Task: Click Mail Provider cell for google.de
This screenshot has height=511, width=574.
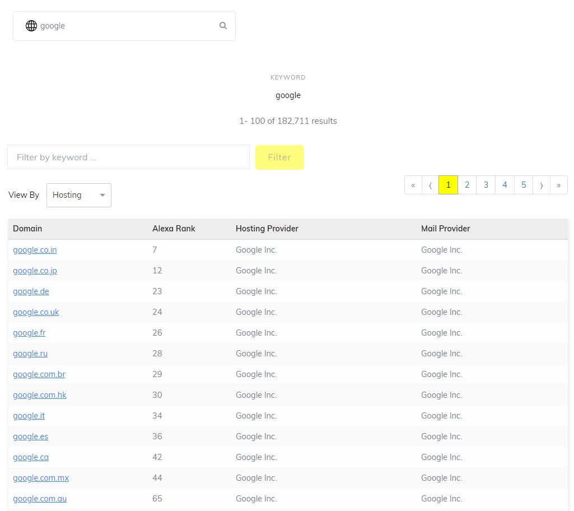Action: (x=441, y=291)
